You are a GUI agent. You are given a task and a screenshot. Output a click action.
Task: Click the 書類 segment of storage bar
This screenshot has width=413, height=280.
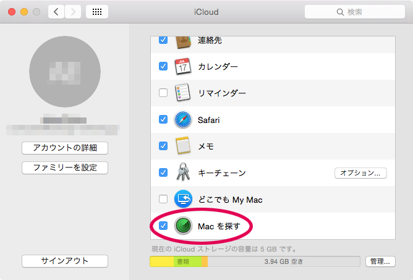point(187,261)
